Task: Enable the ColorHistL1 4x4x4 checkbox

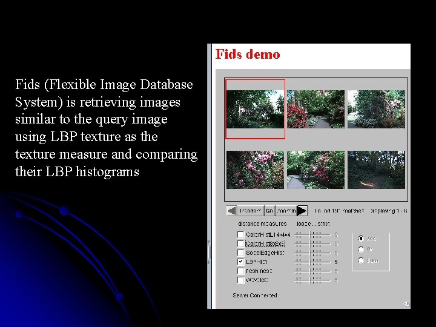Action: coord(241,235)
